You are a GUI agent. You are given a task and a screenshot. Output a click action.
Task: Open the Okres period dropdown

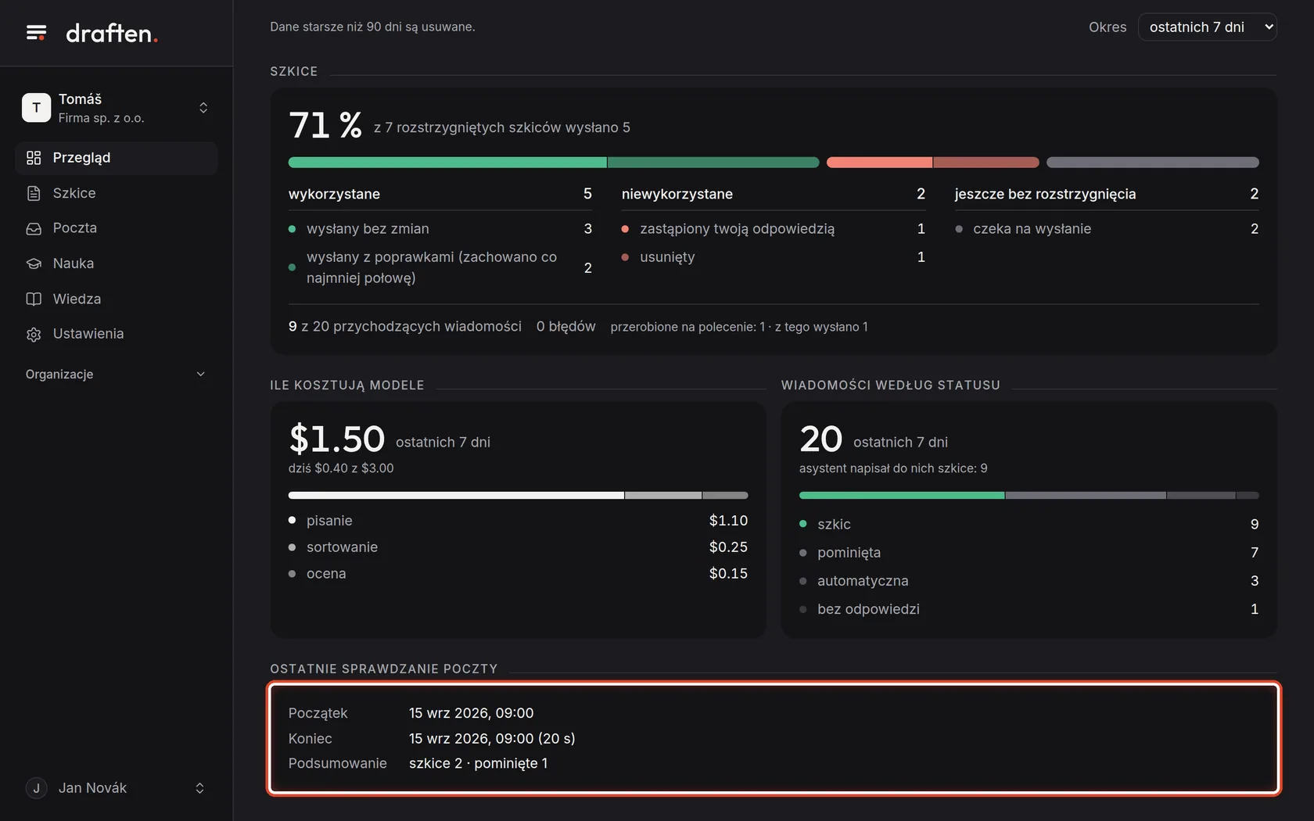(x=1207, y=27)
